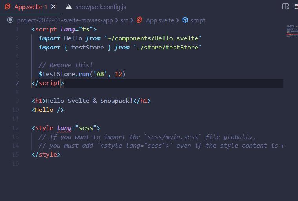Open preview side-by-side editor icon
Image resolution: width=298 pixels, height=201 pixels.
click(285, 6)
